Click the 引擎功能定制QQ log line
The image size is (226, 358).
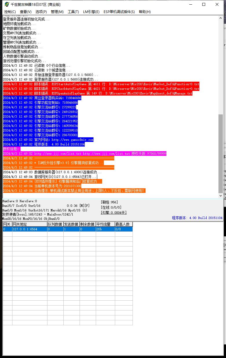point(41,103)
